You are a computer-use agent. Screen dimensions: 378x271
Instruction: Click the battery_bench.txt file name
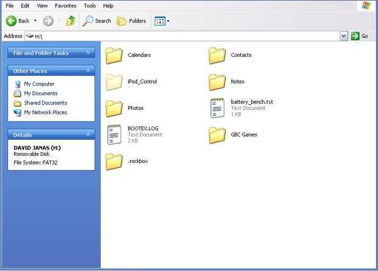point(252,102)
